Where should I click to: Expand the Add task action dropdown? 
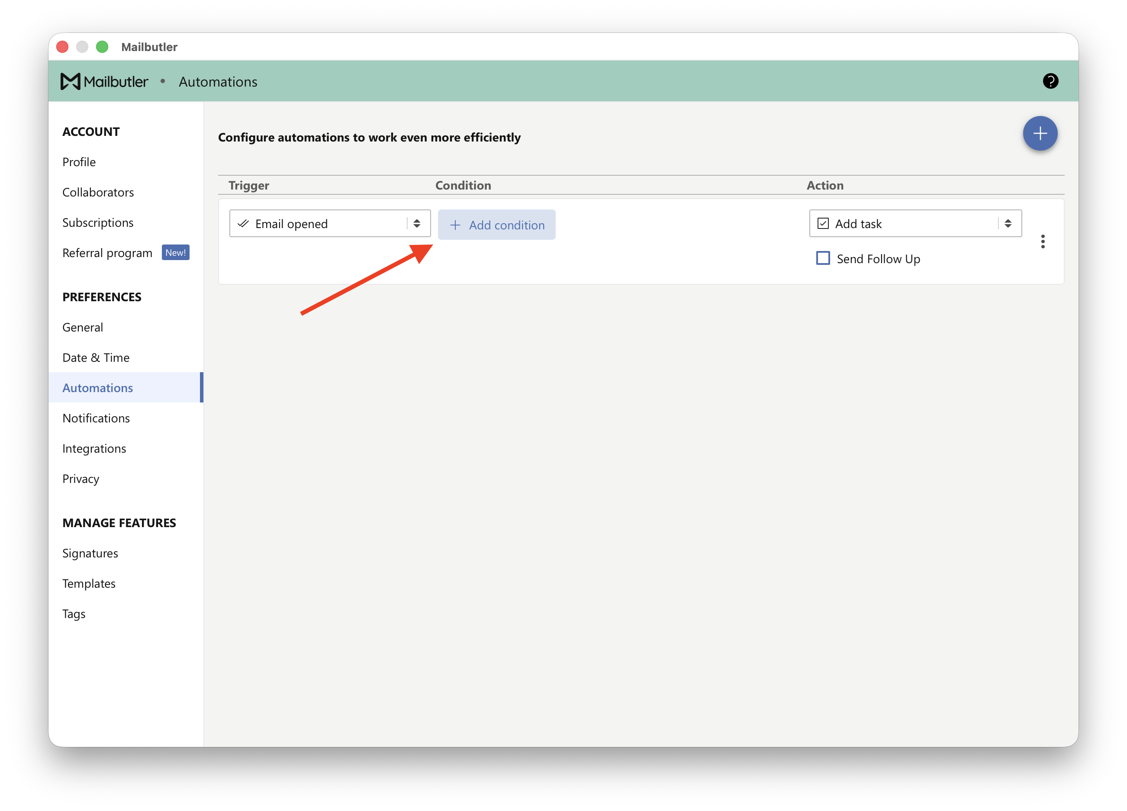point(915,224)
